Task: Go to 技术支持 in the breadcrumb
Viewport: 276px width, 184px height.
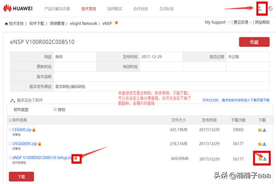Action: coord(16,23)
